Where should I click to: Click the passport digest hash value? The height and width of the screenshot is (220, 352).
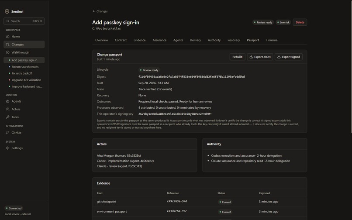point(191,77)
